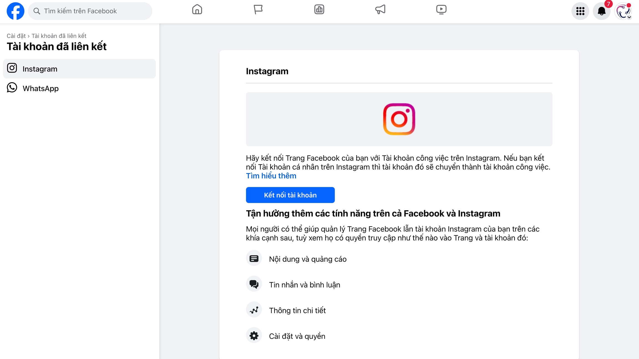Click the large Instagram logo image
Viewport: 639px width, 359px height.
(399, 119)
